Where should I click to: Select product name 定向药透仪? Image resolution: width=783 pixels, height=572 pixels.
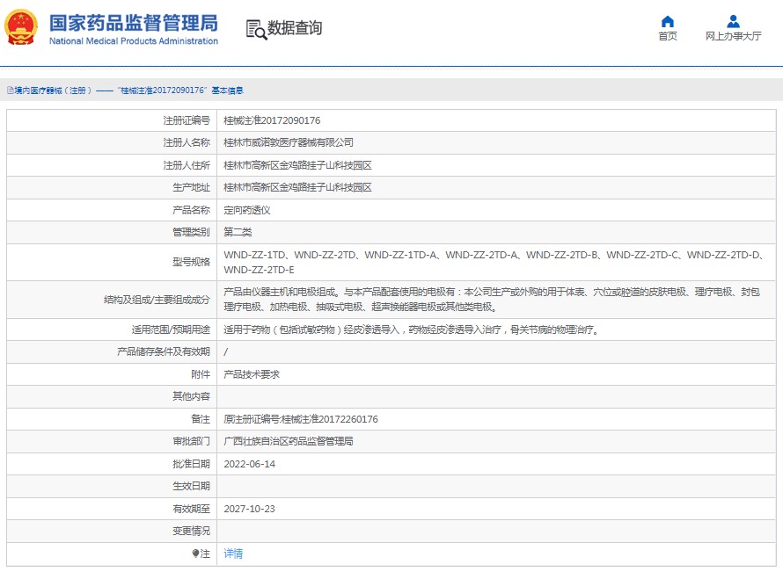[x=247, y=211]
